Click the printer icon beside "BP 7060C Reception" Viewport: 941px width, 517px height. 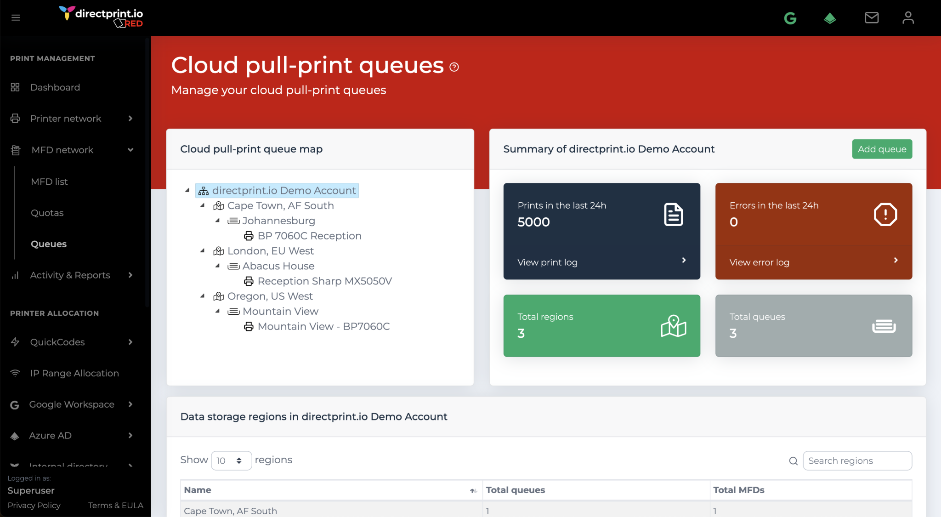click(x=249, y=236)
